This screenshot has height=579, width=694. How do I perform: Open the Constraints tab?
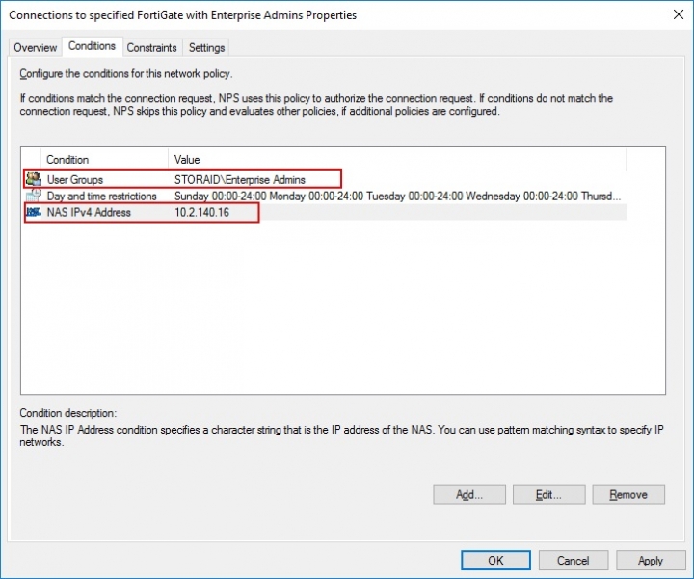tap(152, 47)
